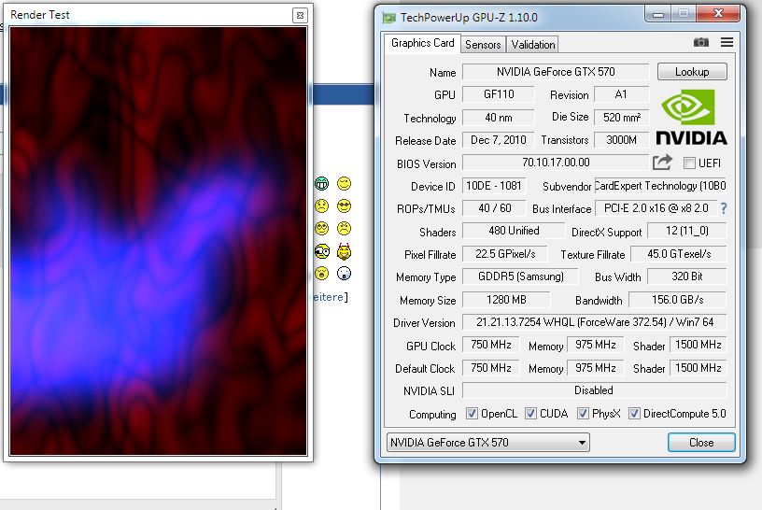Minimize the GPU-Z window
The image size is (762, 510).
point(658,14)
